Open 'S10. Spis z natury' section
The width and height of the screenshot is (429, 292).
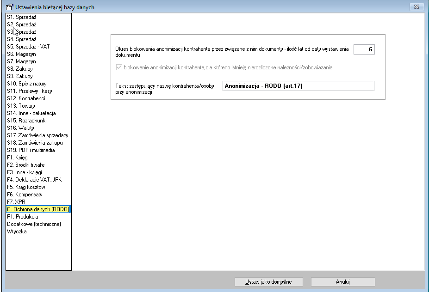(x=26, y=84)
